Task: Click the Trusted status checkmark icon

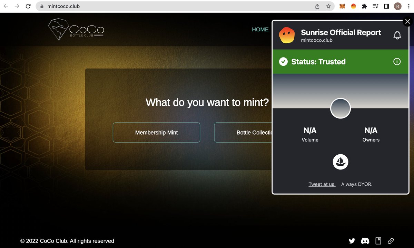Action: tap(283, 62)
